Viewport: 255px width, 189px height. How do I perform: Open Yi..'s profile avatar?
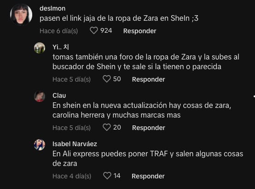[x=40, y=48]
